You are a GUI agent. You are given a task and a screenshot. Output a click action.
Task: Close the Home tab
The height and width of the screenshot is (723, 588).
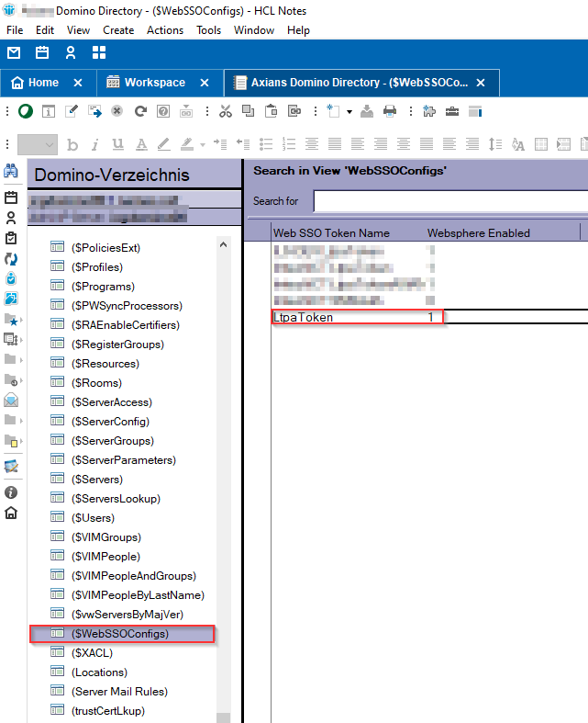[78, 83]
